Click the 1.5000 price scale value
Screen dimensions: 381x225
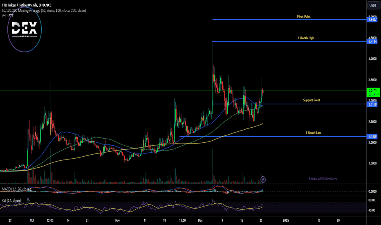pyautogui.click(x=372, y=163)
